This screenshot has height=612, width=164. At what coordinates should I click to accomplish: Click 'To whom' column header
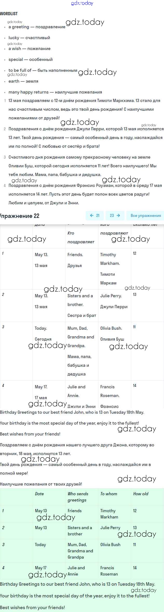tap(109, 494)
